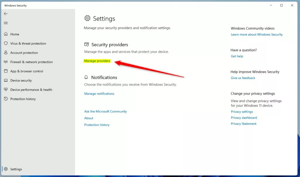The height and width of the screenshot is (177, 300).
Task: Open Learn more about Windows Security
Action: pyautogui.click(x=257, y=35)
